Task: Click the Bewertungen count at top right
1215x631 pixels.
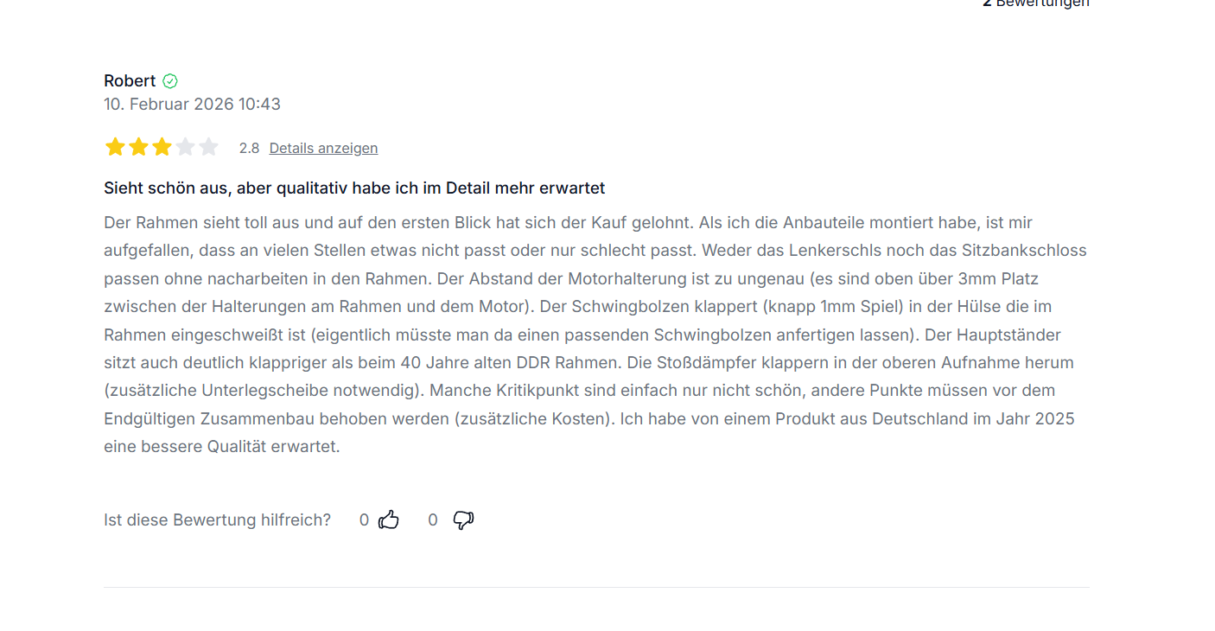Action: (1036, 3)
